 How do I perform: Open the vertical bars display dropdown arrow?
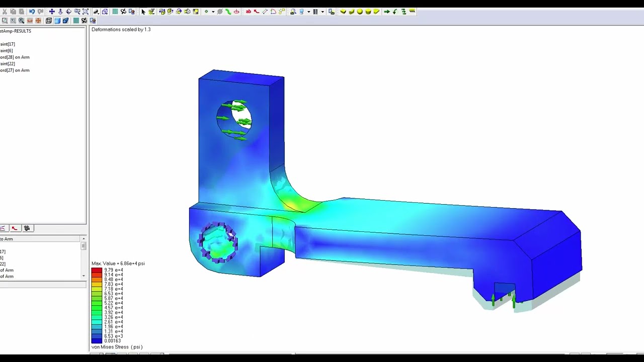pos(323,12)
